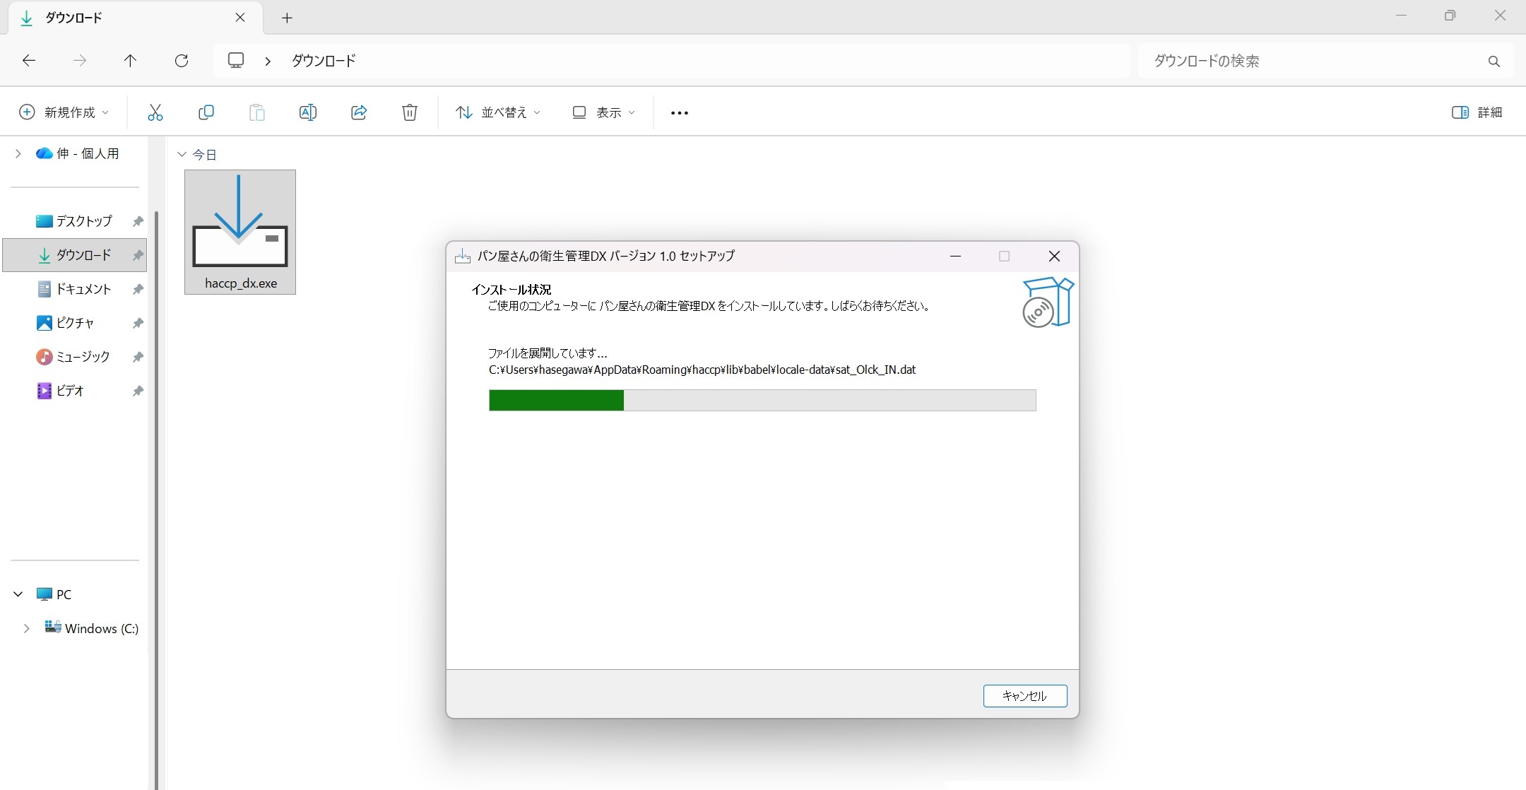
Task: Click the search magnifier icon
Action: pos(1494,61)
